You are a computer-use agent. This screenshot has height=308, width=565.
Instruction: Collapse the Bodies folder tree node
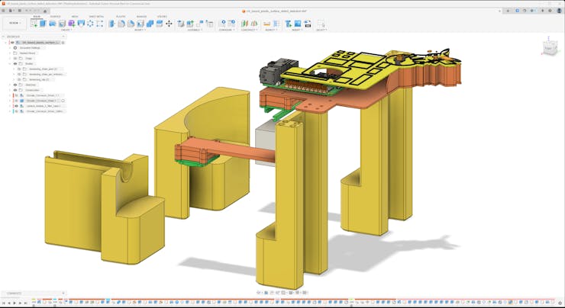[x=10, y=63]
